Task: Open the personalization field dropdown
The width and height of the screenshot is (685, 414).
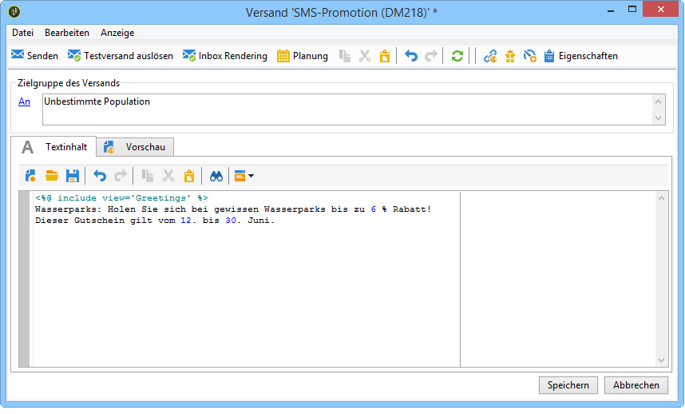Action: pos(244,176)
